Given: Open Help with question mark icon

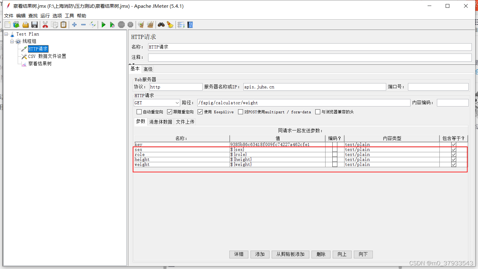Looking at the screenshot, I should (x=190, y=25).
